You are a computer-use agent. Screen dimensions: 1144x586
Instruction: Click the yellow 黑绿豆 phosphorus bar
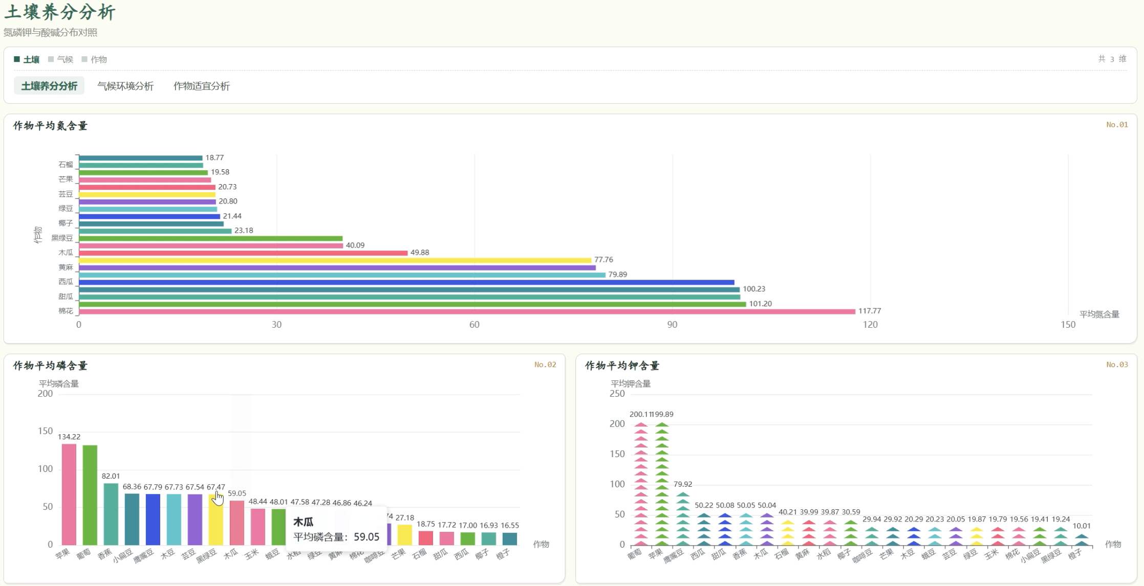(216, 520)
